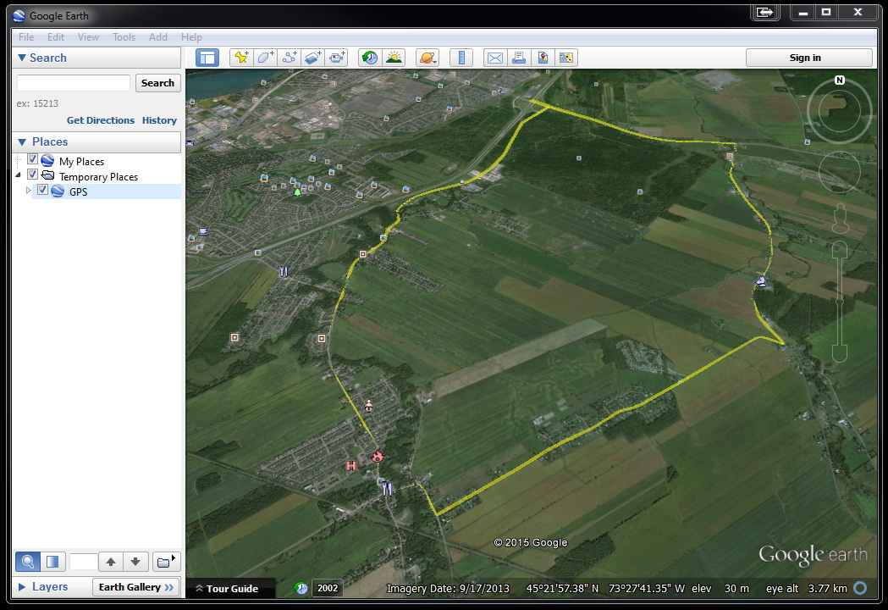
Task: Click the green tree park marker
Action: pos(297,192)
